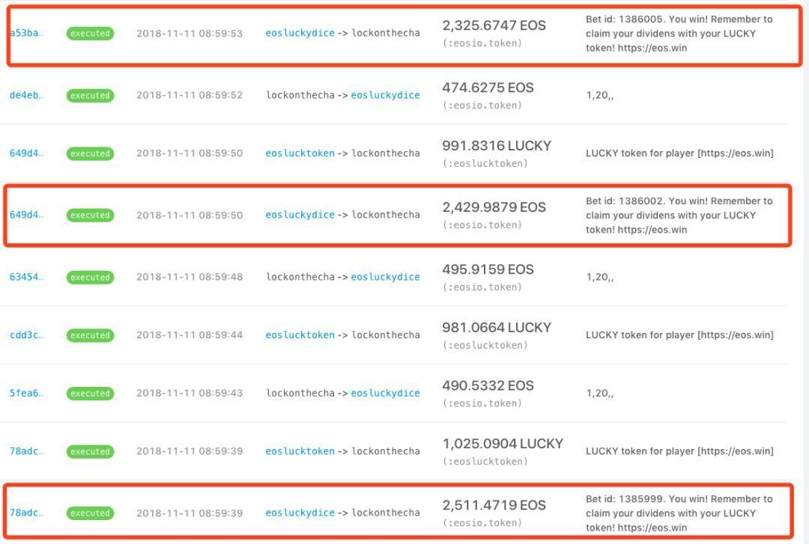Open the eos.win link for bet id 1385999
The width and height of the screenshot is (809, 544).
(671, 527)
